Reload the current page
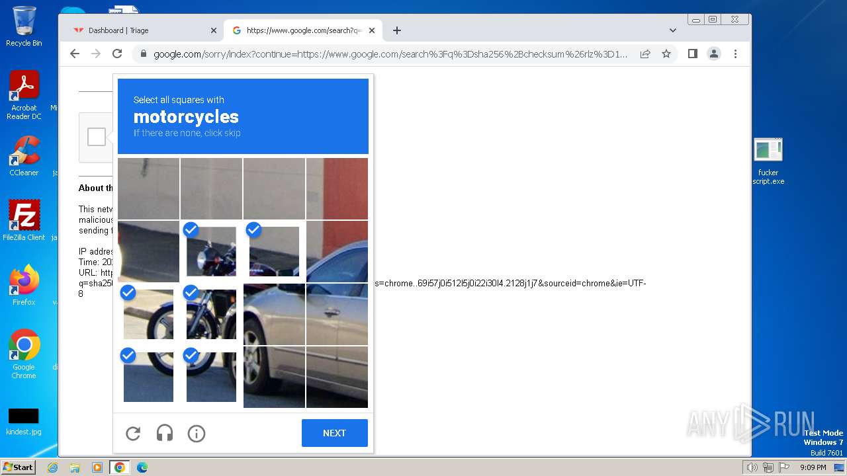The height and width of the screenshot is (476, 847). (x=117, y=54)
